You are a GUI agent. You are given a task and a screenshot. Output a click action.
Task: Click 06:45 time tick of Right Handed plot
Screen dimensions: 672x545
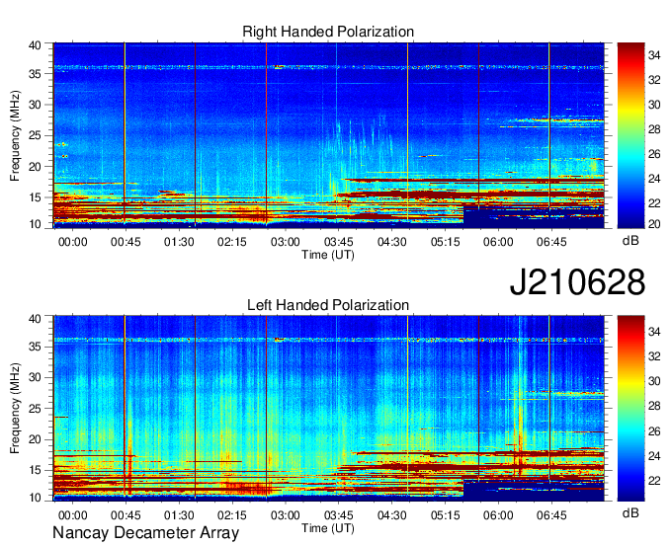[551, 242]
